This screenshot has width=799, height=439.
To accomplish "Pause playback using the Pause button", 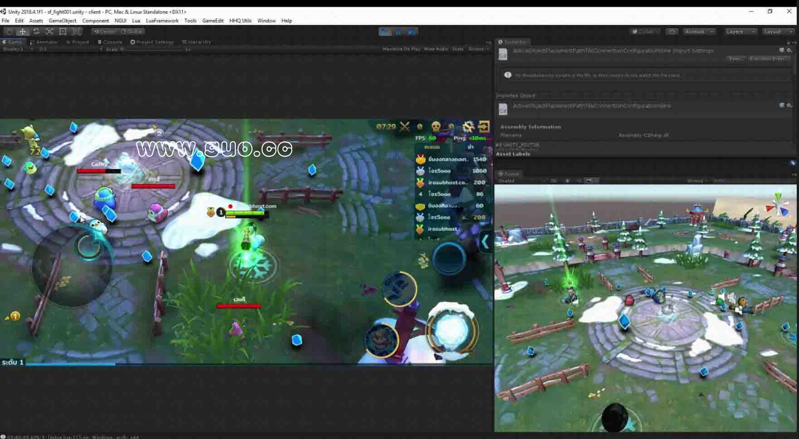I will [399, 32].
